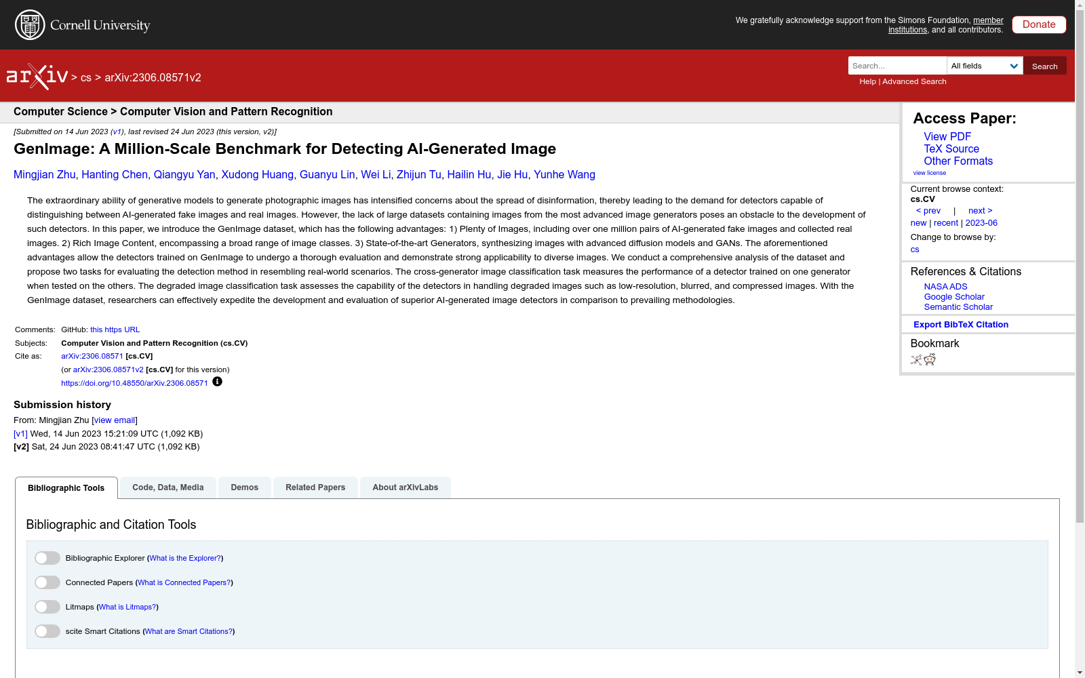Switch to the Code, Data, Media tab
This screenshot has height=678, width=1085.
(x=167, y=487)
